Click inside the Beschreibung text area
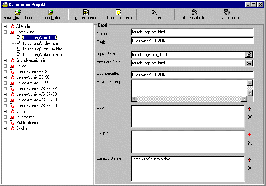Viewport: 266px width, 186px height. (x=189, y=88)
